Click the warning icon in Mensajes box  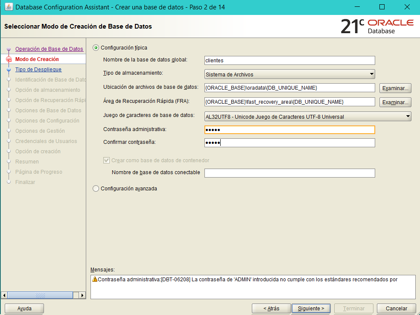point(95,280)
